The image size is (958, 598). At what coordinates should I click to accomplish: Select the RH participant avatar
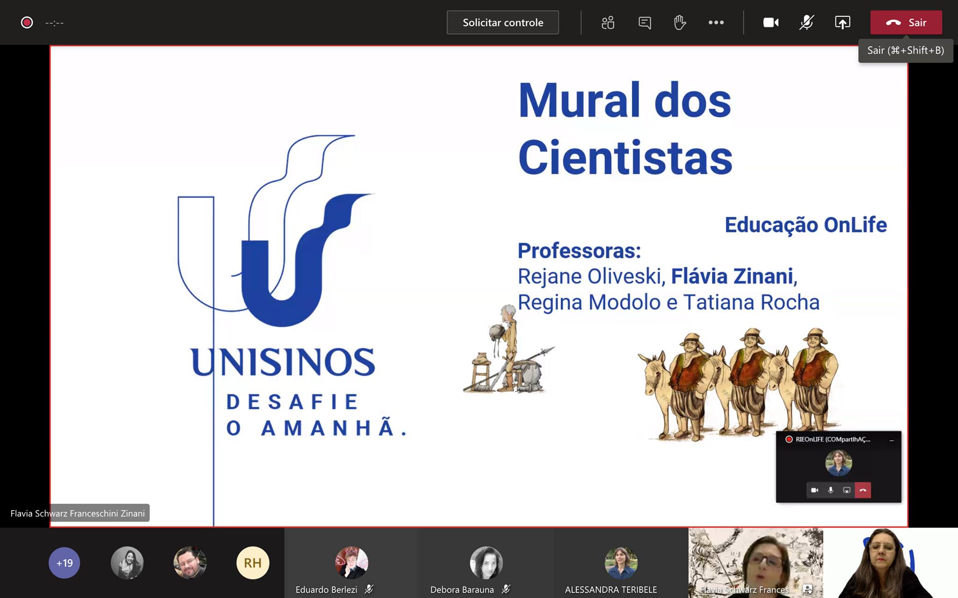click(253, 563)
